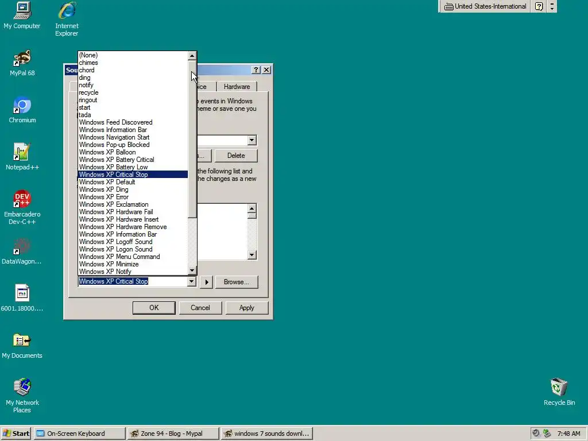
Task: Choose notify in the sounds list
Action: point(133,85)
